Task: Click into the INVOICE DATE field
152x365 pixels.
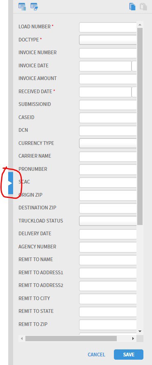Action: point(105,66)
